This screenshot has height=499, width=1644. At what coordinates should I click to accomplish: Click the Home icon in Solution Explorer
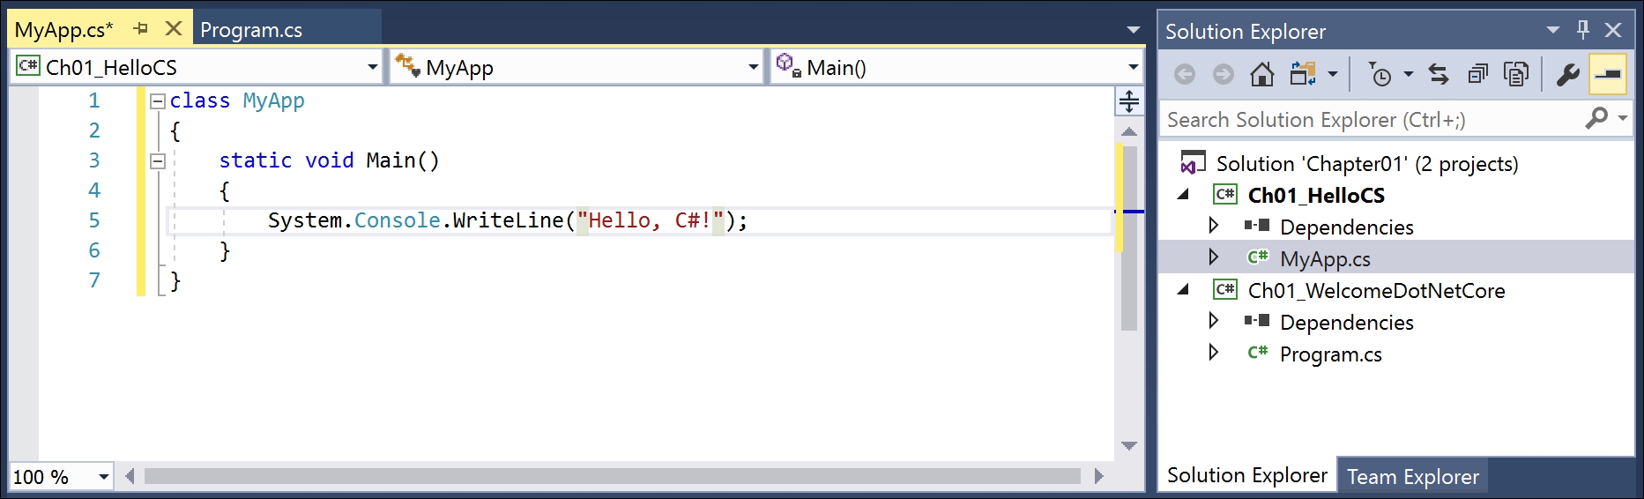(1262, 75)
